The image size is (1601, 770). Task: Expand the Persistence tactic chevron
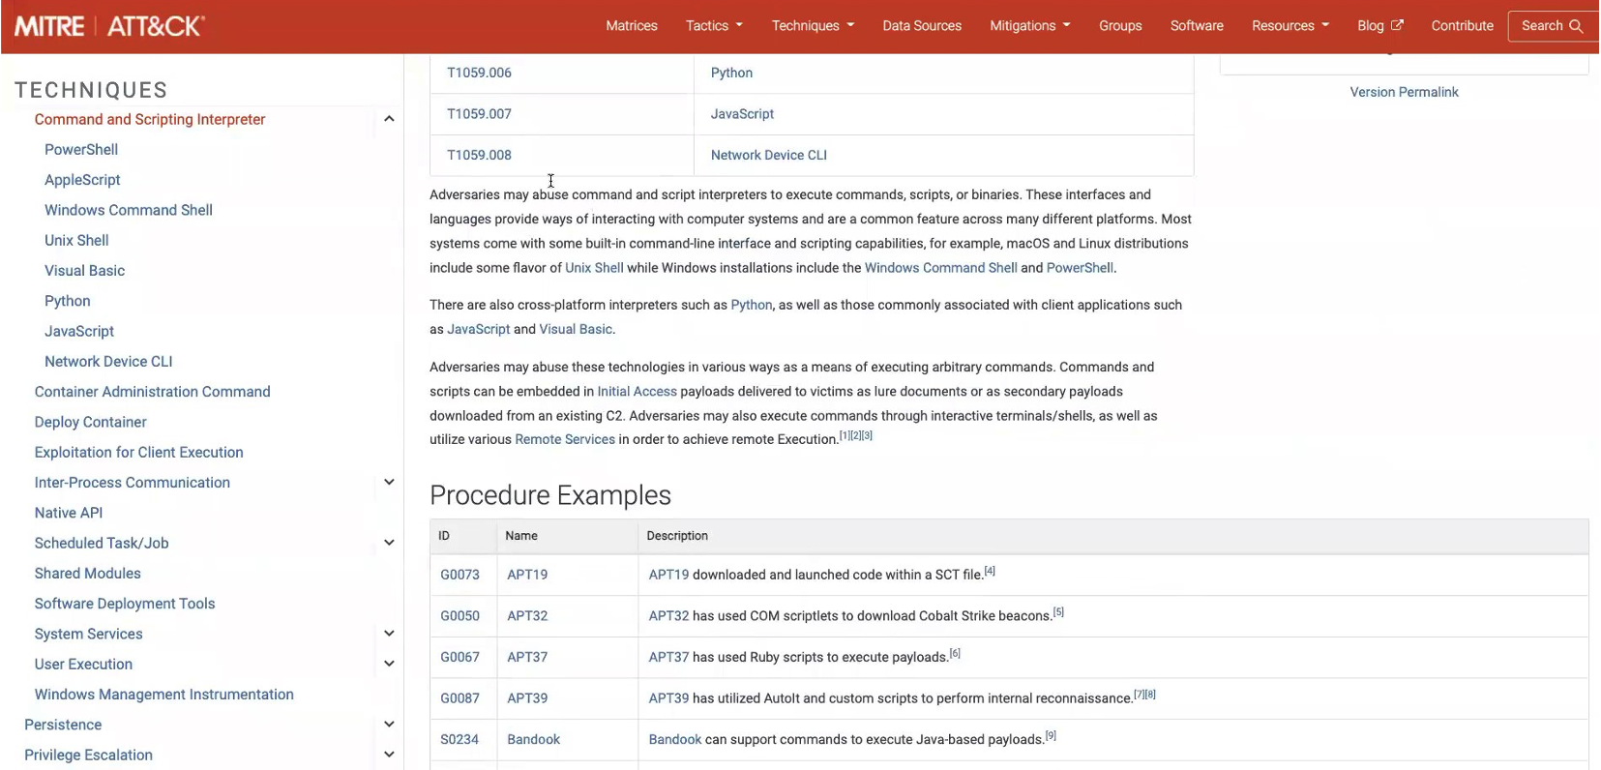(389, 725)
